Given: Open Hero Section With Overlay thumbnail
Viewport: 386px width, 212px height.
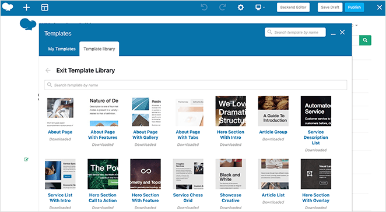Looking at the screenshot, I should 316,174.
